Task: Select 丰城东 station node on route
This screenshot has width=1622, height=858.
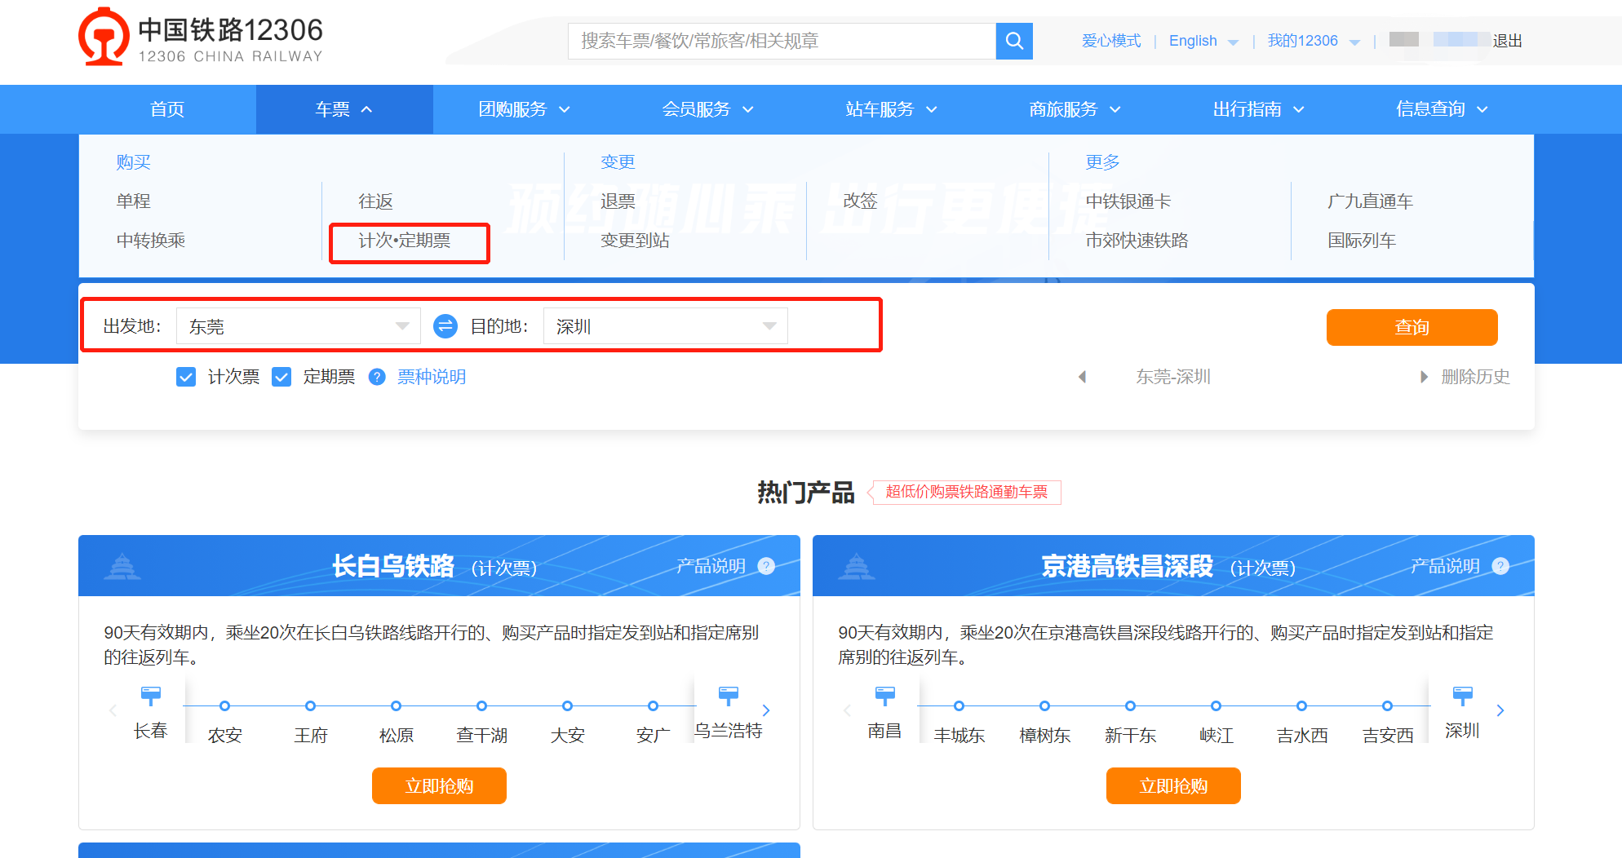Action: [x=959, y=705]
